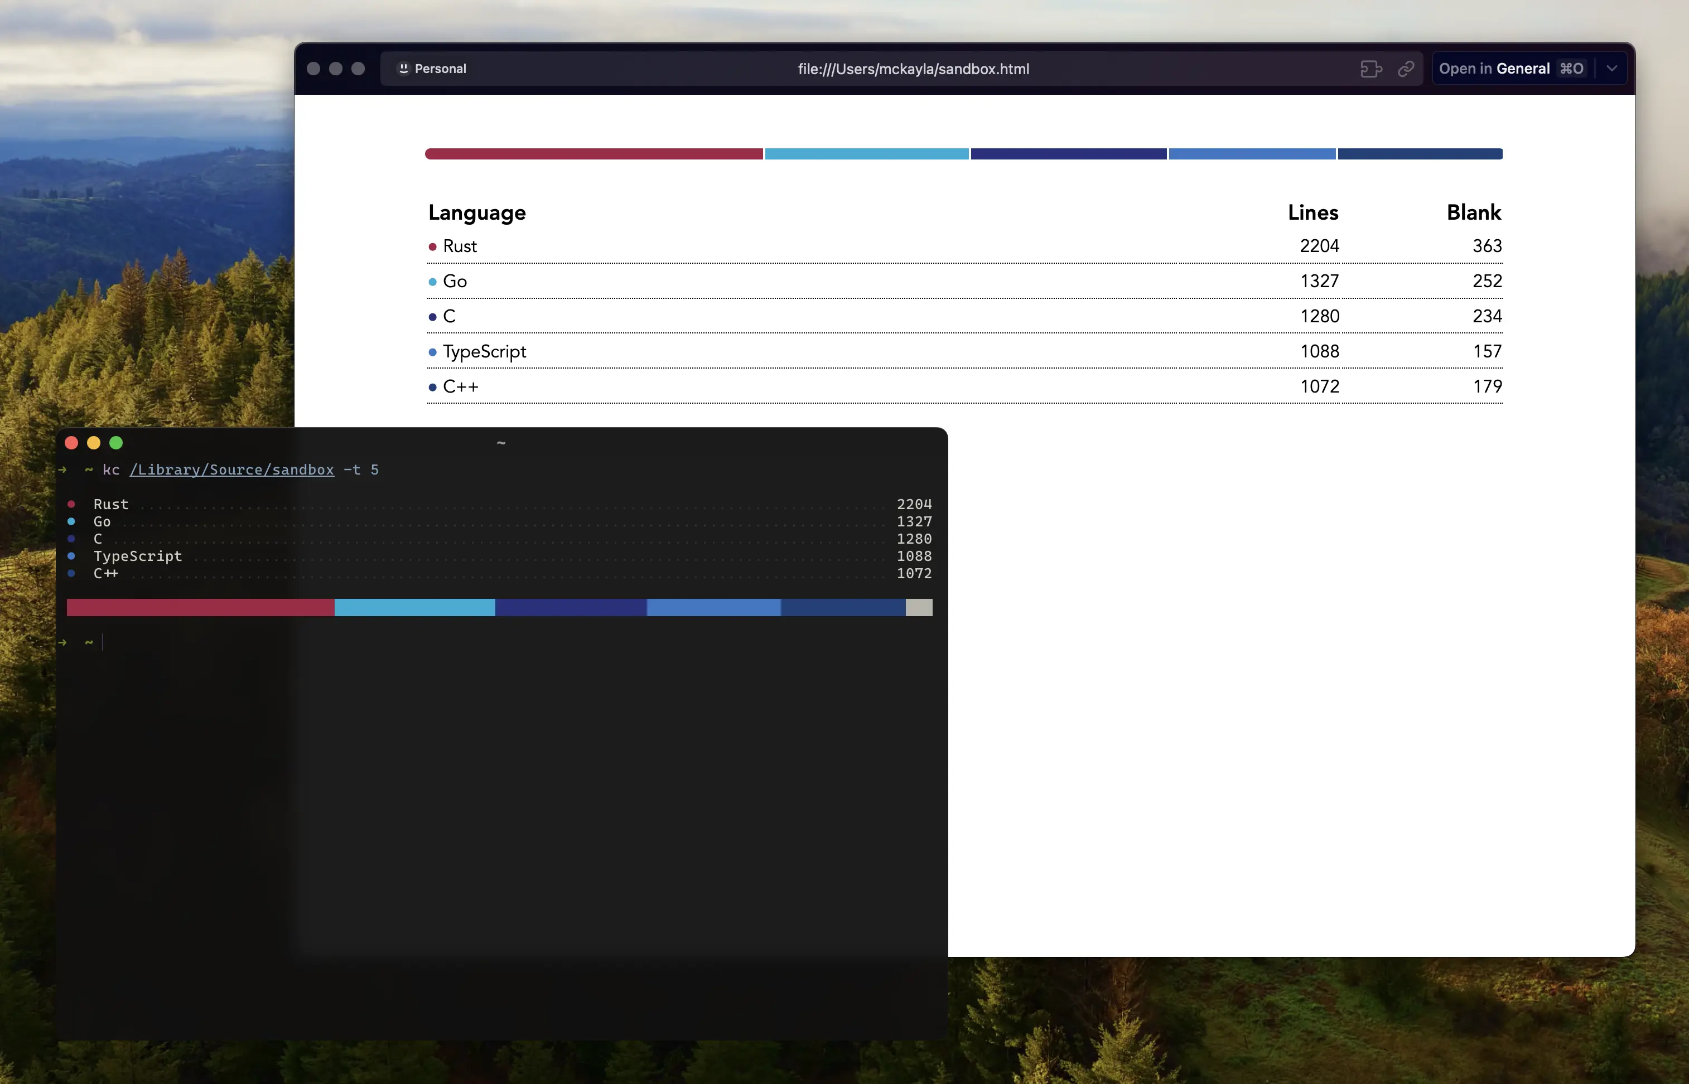
Task: Close the terminal window with red button
Action: 71,443
